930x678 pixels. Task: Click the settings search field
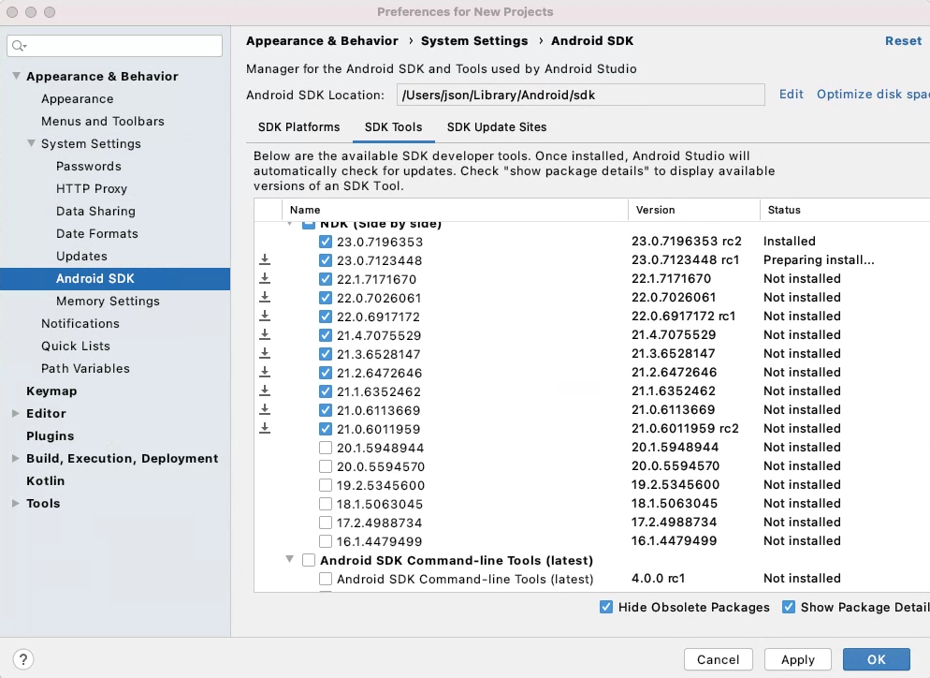[114, 46]
